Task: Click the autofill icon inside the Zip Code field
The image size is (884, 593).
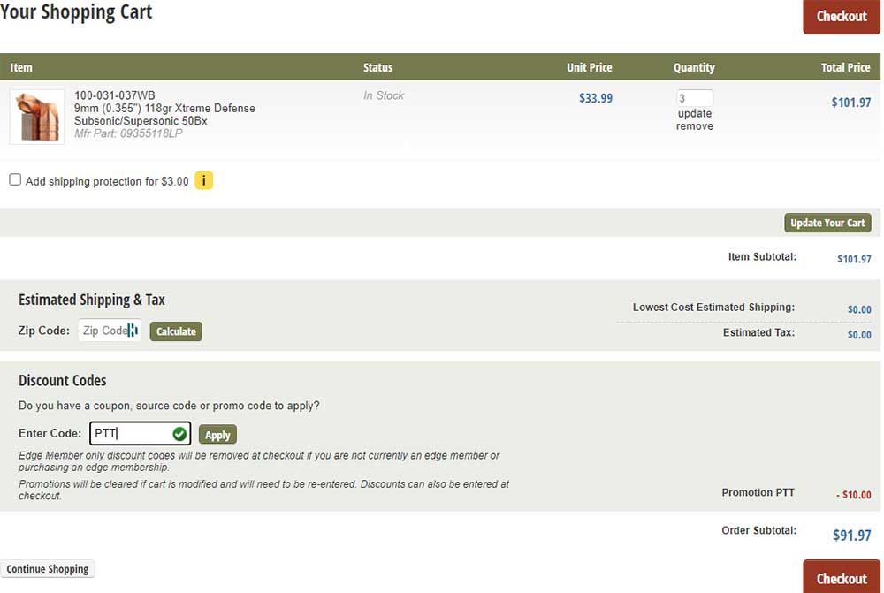Action: pos(133,331)
